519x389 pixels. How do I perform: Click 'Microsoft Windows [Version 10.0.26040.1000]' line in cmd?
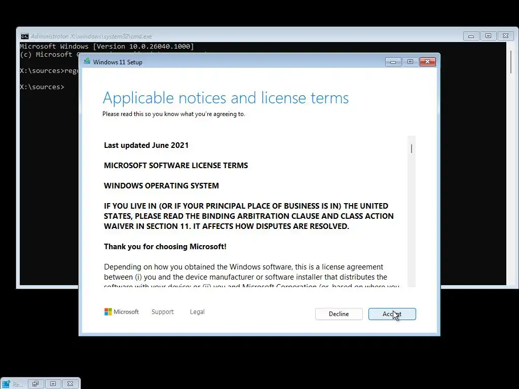107,46
